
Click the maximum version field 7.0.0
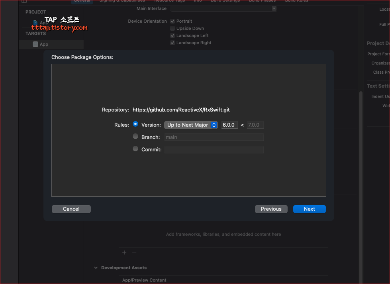click(255, 125)
